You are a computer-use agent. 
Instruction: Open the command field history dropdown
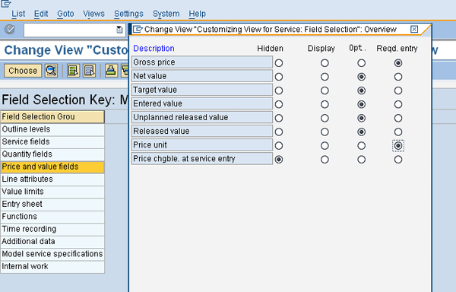[119, 30]
